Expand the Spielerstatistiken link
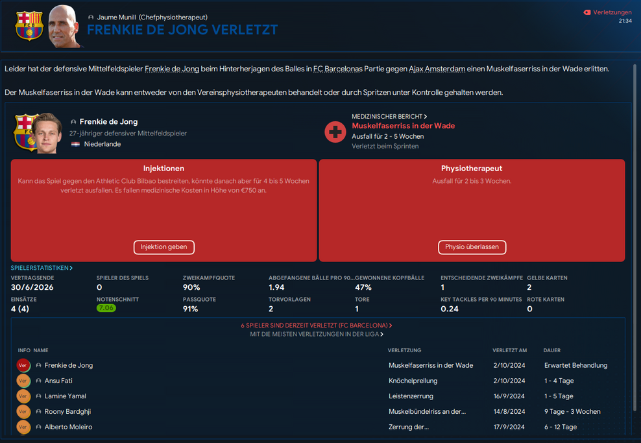This screenshot has width=641, height=443. 42,268
